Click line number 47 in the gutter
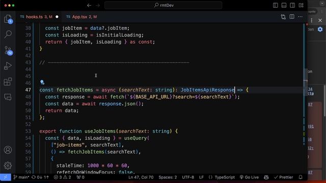The image size is (326, 183). coord(28,90)
